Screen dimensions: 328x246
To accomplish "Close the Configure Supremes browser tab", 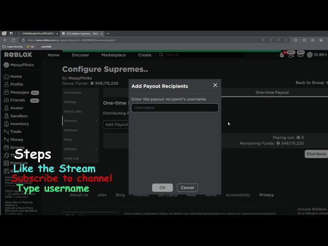I will click(x=101, y=33).
